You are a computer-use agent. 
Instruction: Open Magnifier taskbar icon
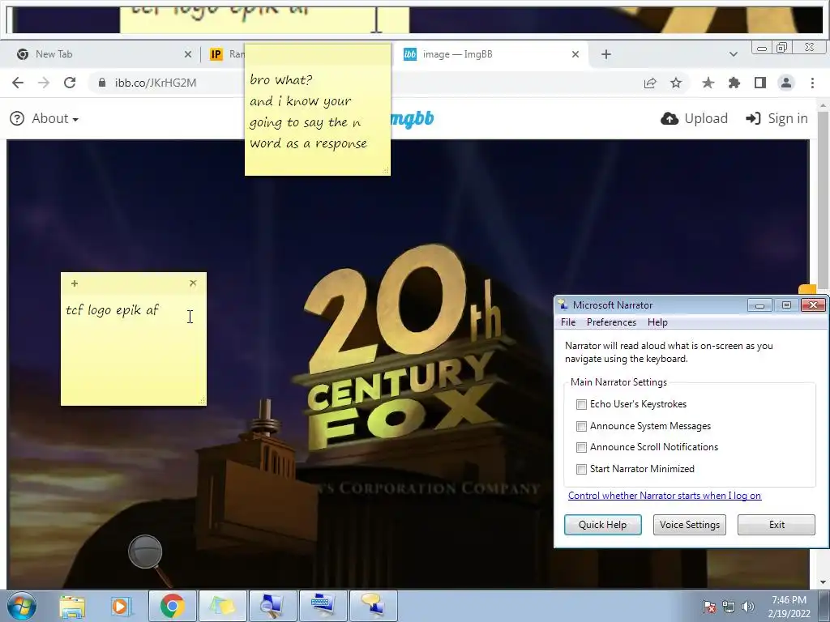click(272, 606)
